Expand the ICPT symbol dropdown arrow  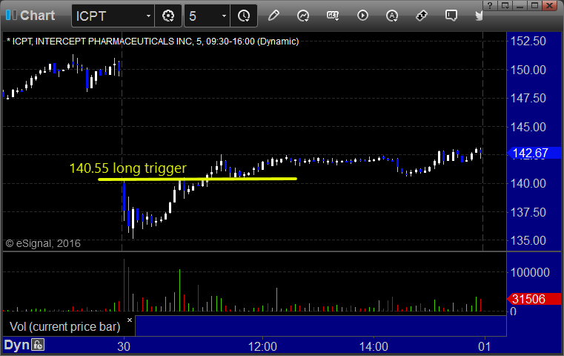[148, 16]
